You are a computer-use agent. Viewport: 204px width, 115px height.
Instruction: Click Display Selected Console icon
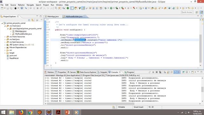(x=187, y=72)
